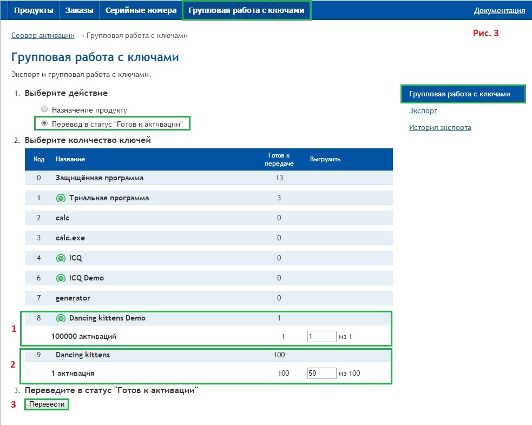Switch to the Заказы tab
Screen dimensions: 532x425
[79, 10]
